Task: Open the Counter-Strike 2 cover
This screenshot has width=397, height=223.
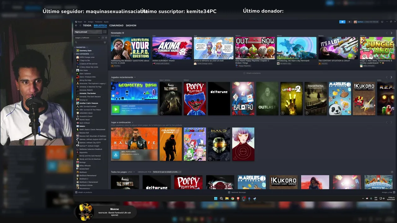Action: pos(171,144)
